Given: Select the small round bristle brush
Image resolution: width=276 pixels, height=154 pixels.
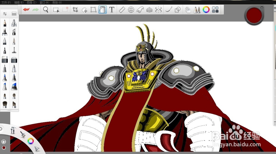Looking at the screenshot, I should coord(5,96).
